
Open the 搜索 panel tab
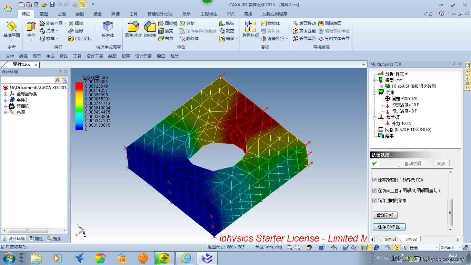pyautogui.click(x=54, y=238)
